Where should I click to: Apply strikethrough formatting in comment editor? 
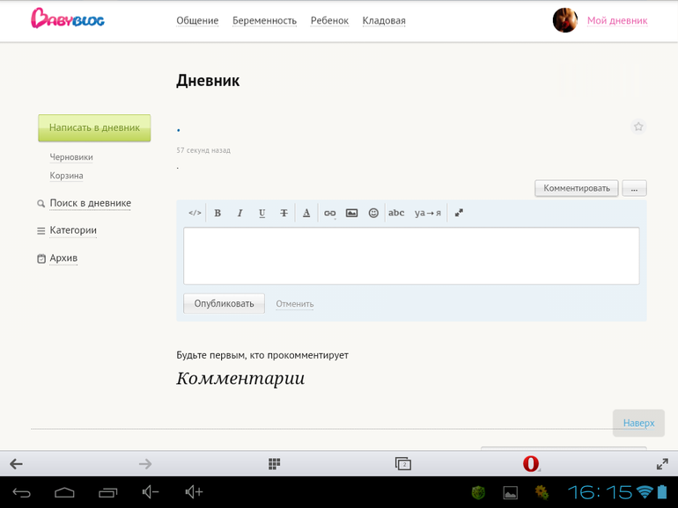(284, 213)
